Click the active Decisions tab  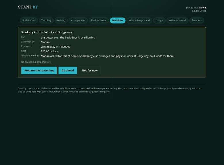118,20
